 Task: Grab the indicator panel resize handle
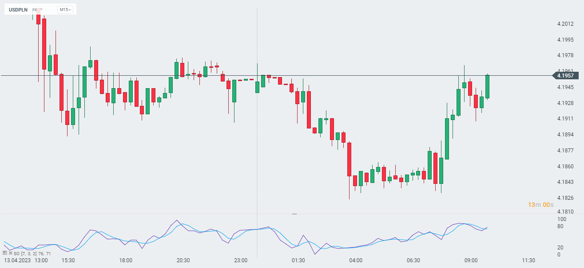(x=294, y=214)
